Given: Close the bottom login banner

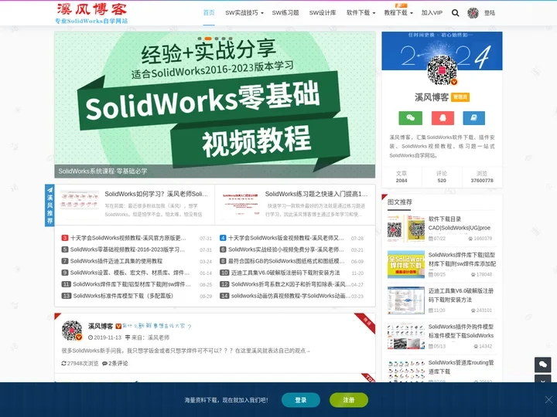Looking at the screenshot, I should [548, 400].
